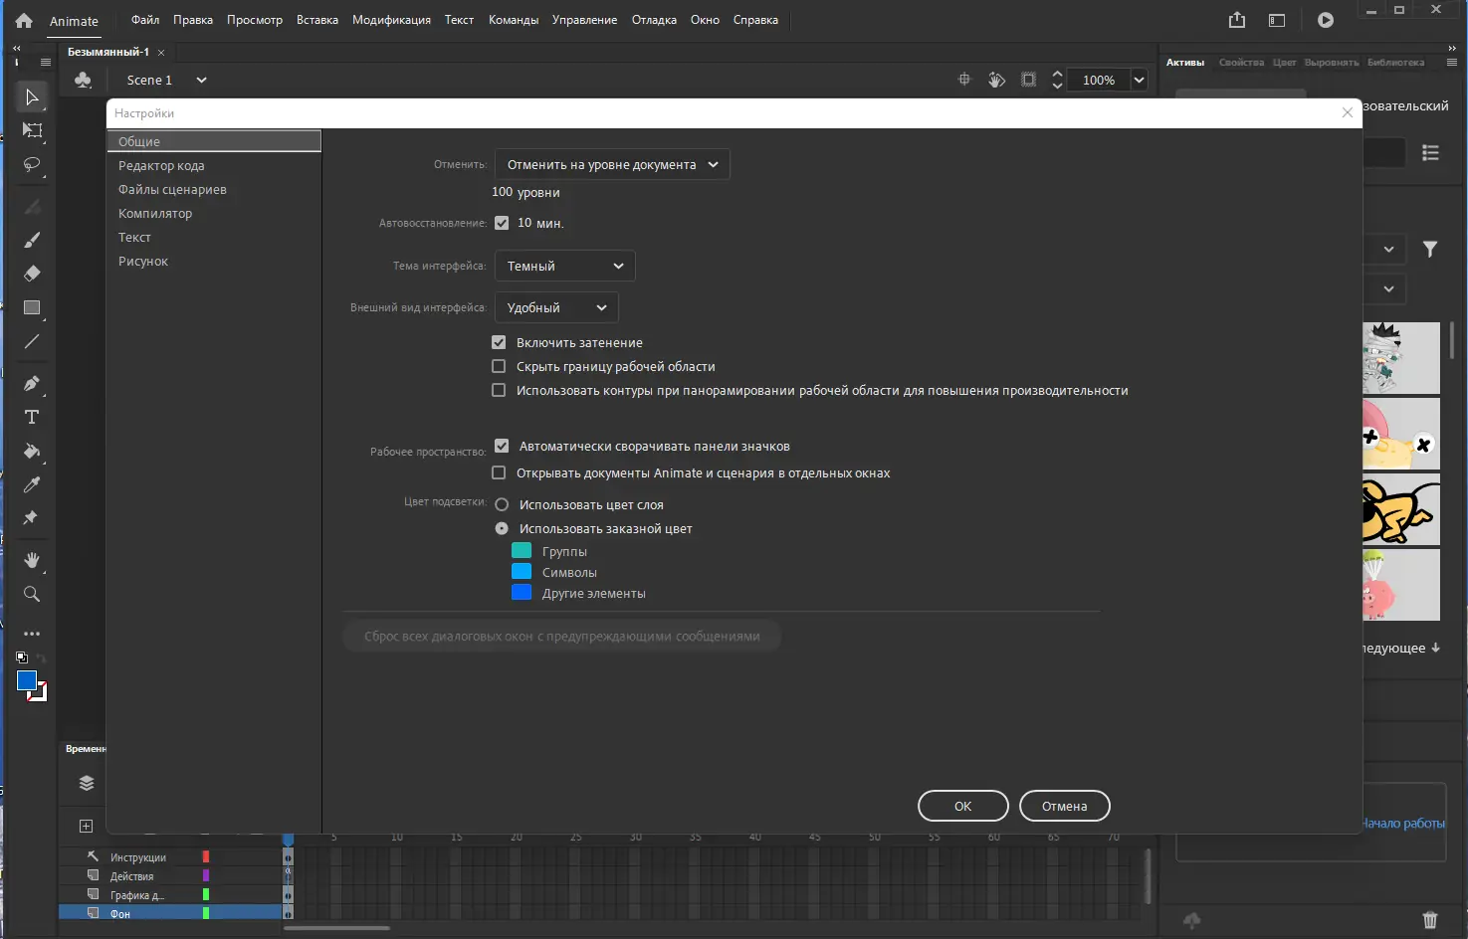This screenshot has width=1468, height=939.
Task: Click the zoom stepper arrows beside 100%
Action: (1057, 80)
